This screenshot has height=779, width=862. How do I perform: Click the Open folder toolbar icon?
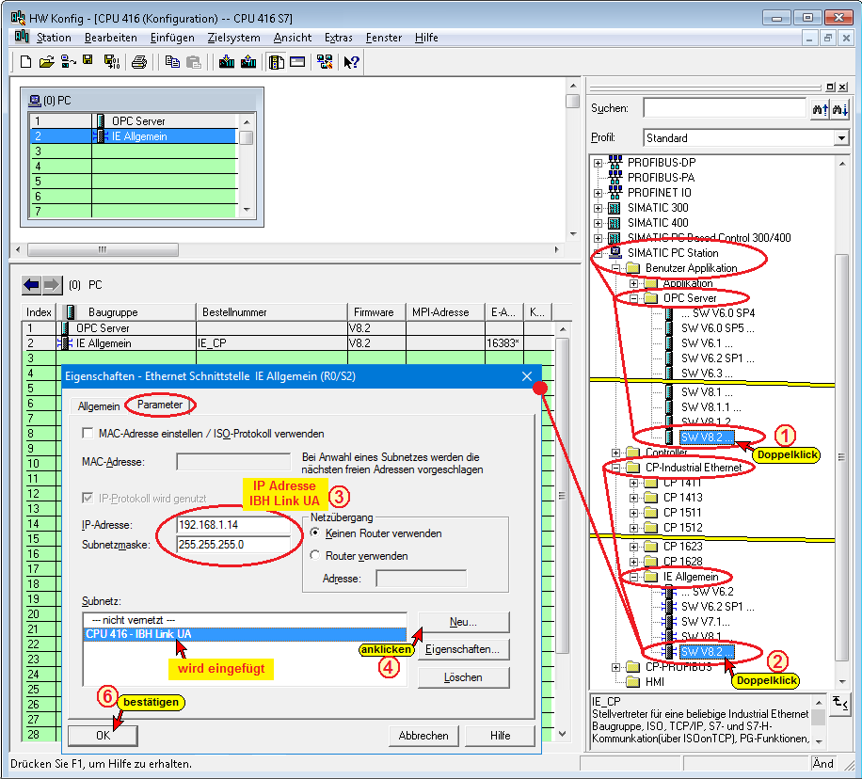point(47,61)
